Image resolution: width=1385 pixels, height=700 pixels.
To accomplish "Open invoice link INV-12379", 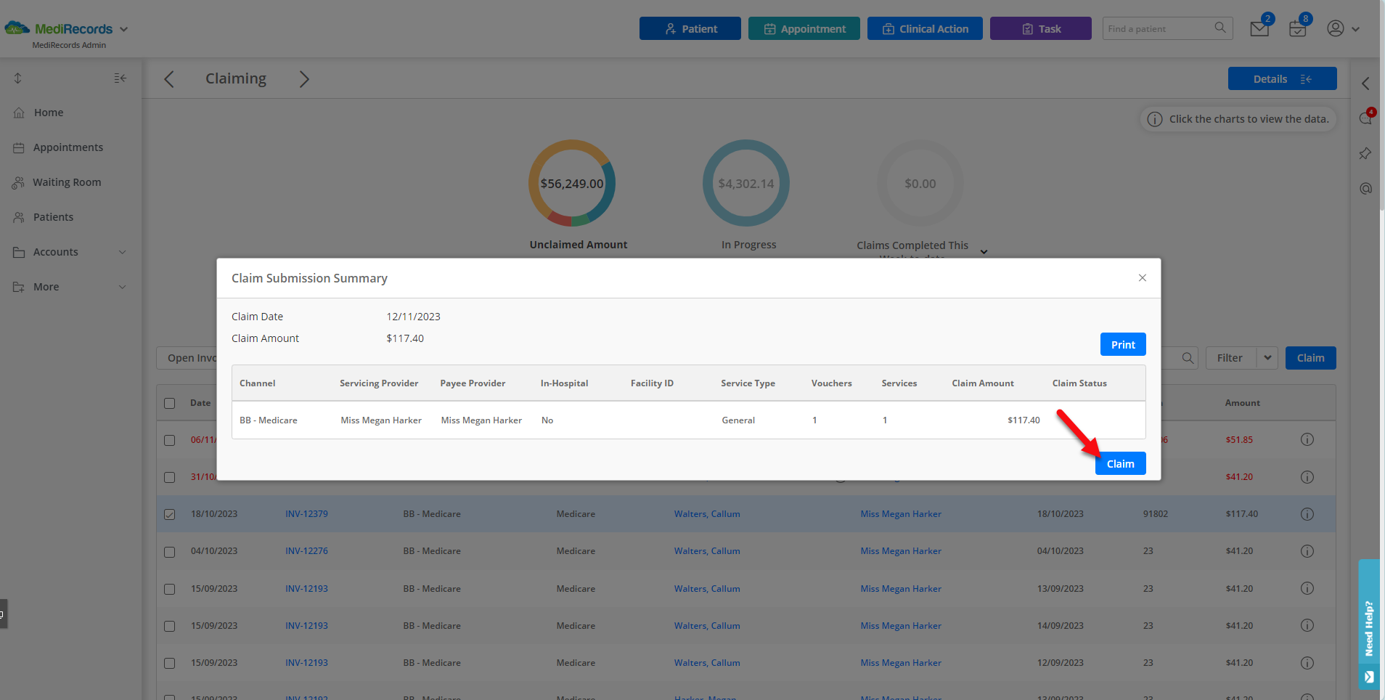I will tap(306, 514).
